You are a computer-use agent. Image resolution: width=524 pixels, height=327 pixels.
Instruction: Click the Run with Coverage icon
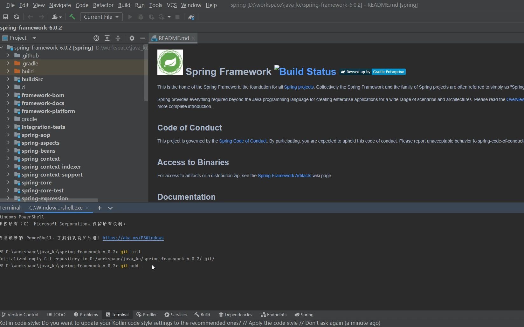(151, 17)
